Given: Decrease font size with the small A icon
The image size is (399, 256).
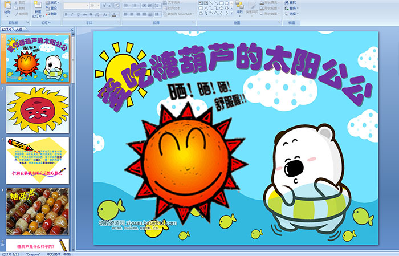Looking at the screenshot, I should 110,5.
